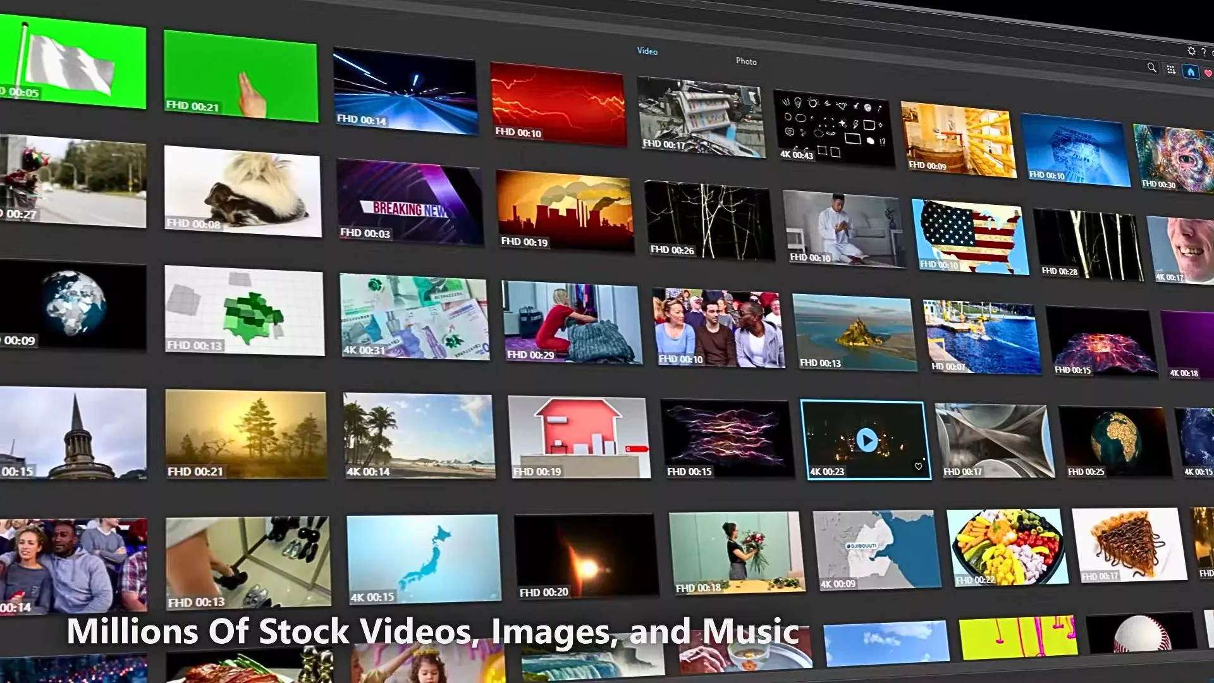Image resolution: width=1214 pixels, height=683 pixels.
Task: Select the USA flag map clip
Action: coord(970,237)
